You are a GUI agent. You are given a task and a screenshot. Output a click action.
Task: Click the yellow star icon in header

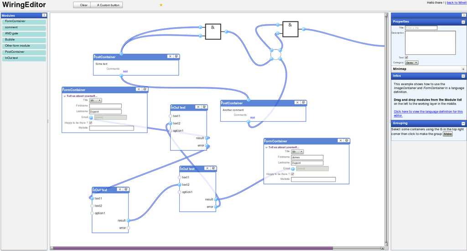point(161,5)
